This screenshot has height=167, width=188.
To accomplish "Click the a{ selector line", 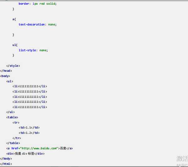I will pos(14,19).
